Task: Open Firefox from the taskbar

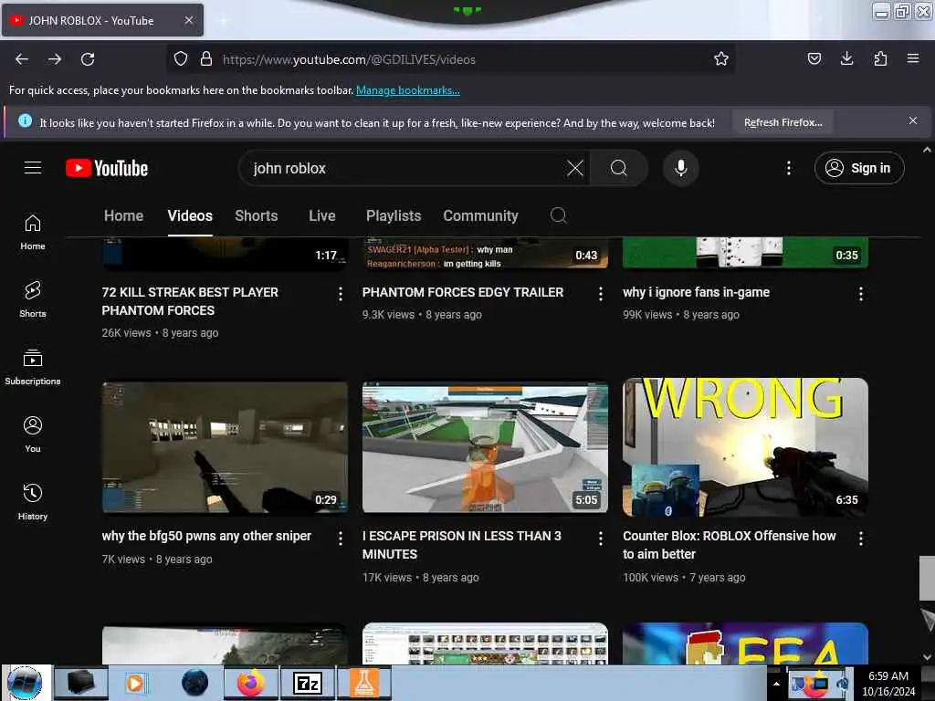Action: click(x=250, y=683)
